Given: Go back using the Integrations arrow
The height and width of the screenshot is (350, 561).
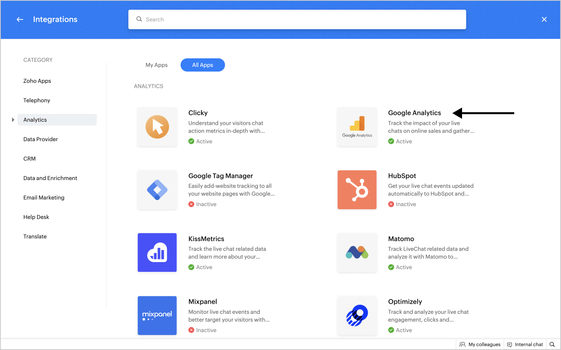Looking at the screenshot, I should [20, 19].
